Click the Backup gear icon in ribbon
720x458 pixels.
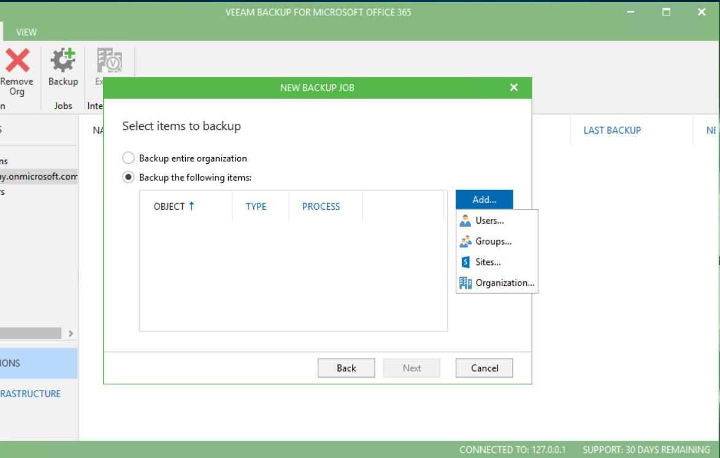(63, 60)
